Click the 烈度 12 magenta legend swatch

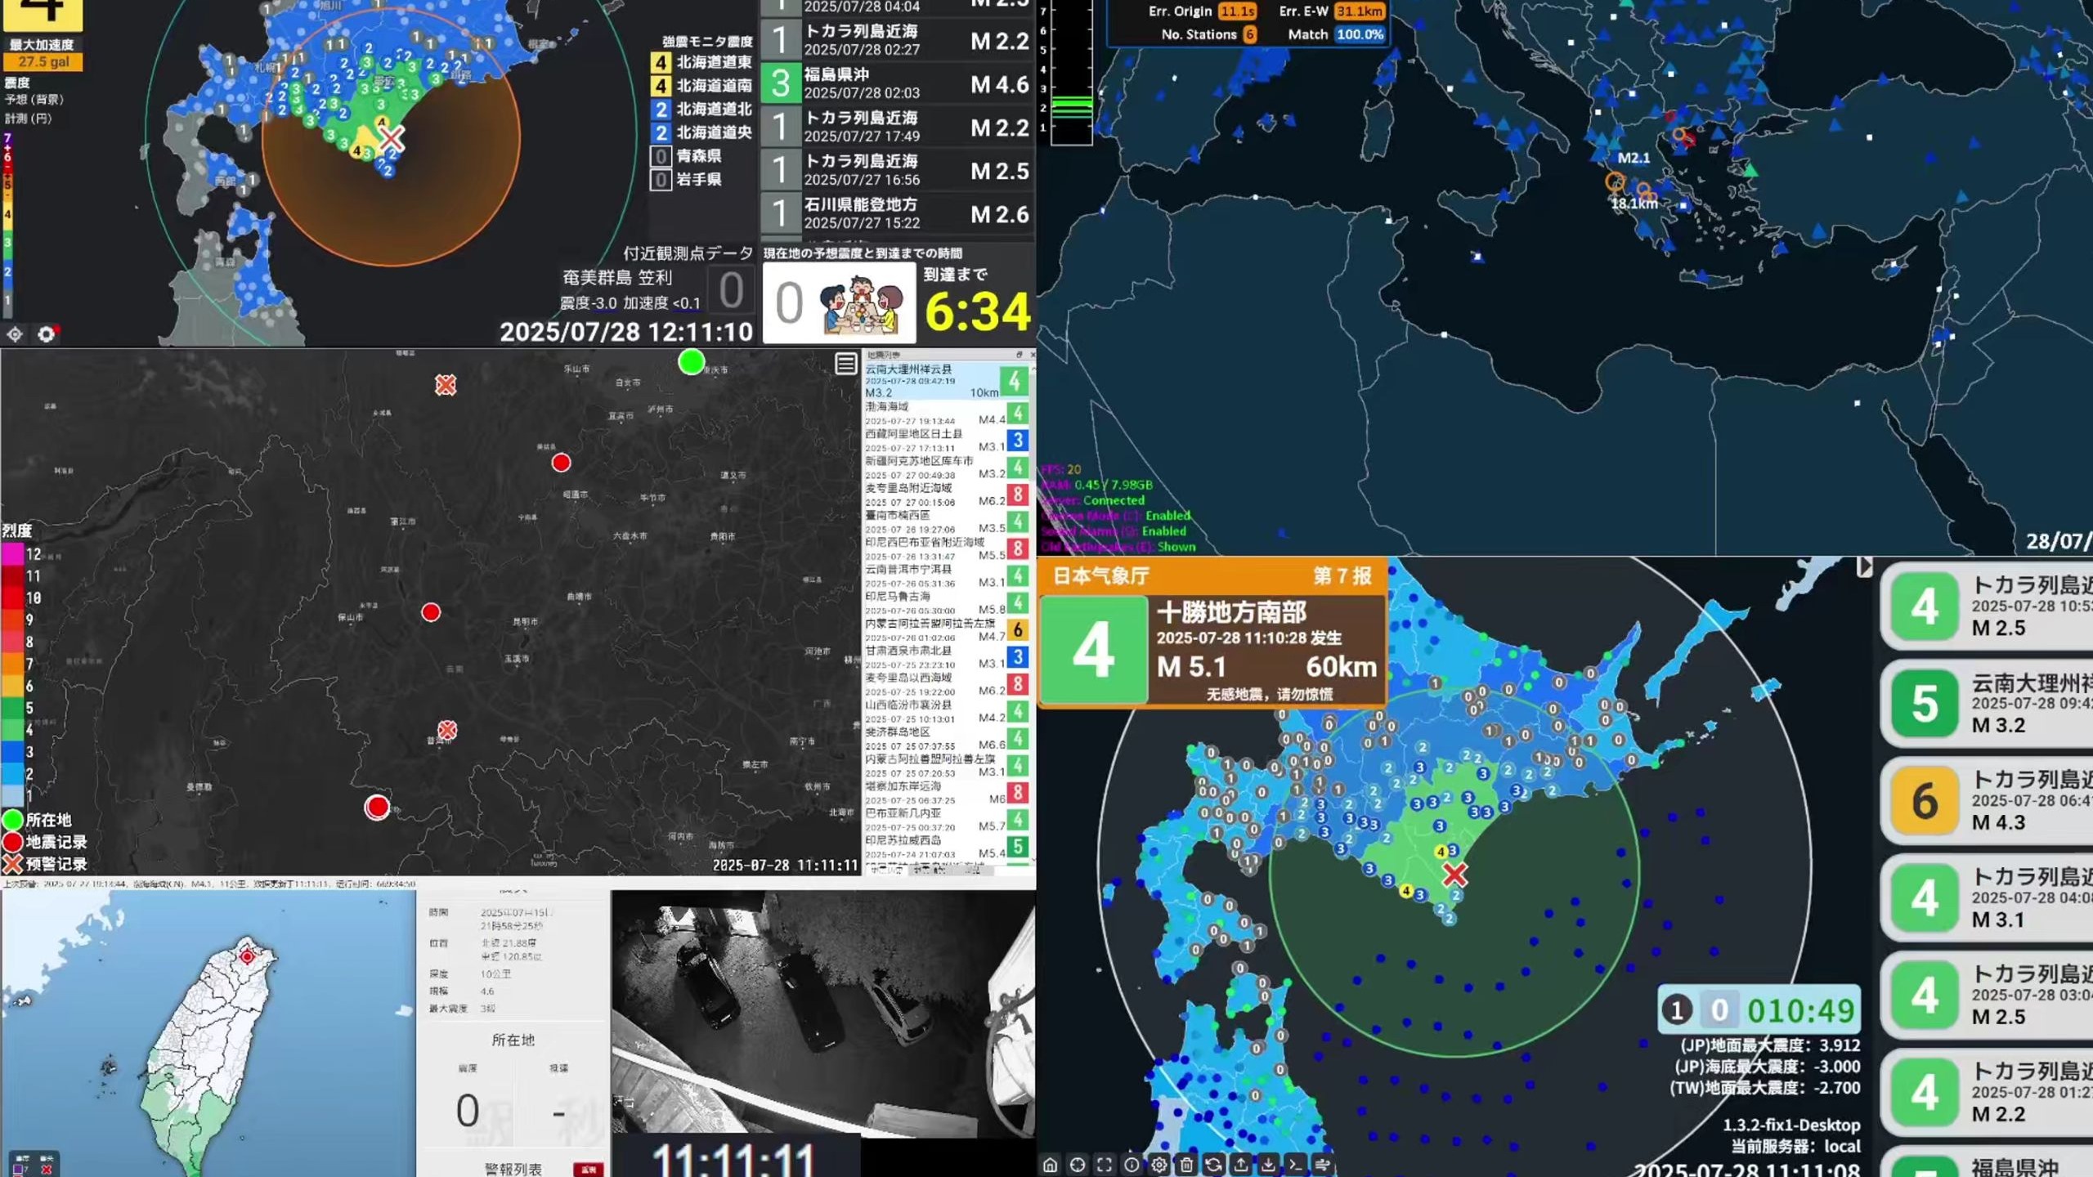12,553
